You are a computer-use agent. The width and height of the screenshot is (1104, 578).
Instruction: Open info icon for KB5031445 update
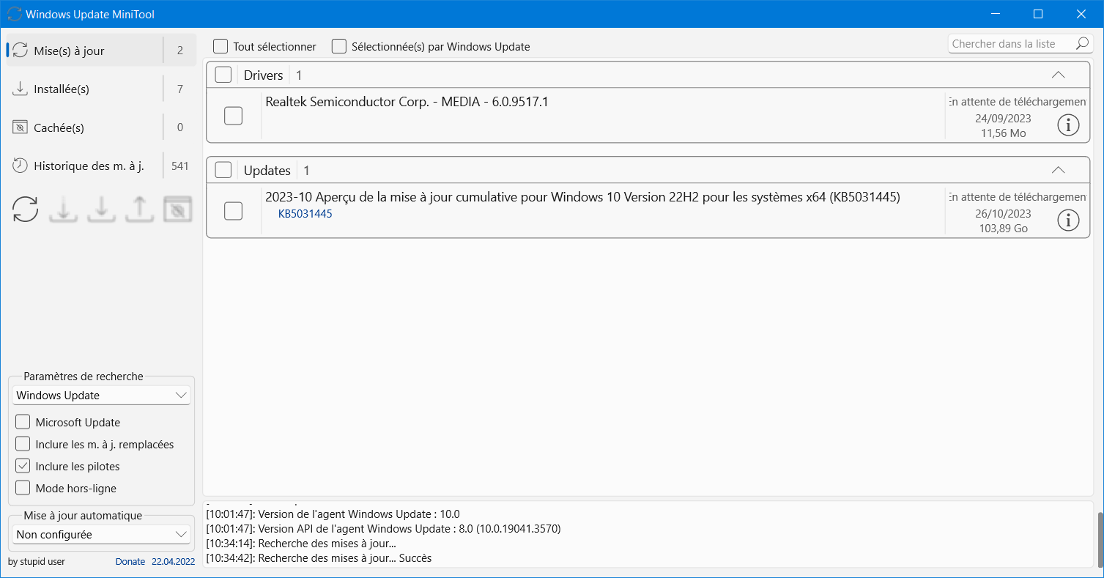point(1068,220)
